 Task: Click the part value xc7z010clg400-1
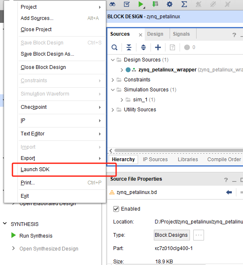[174, 248]
